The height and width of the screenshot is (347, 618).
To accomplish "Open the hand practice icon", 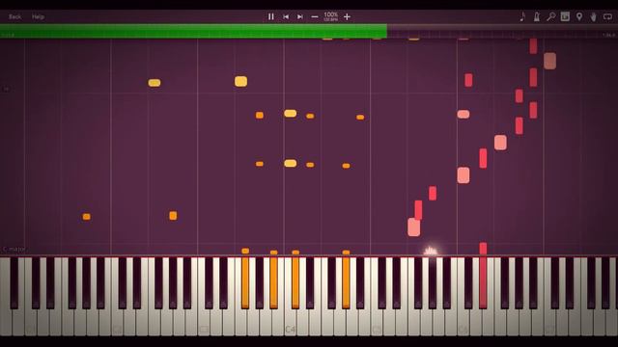I will coord(593,16).
